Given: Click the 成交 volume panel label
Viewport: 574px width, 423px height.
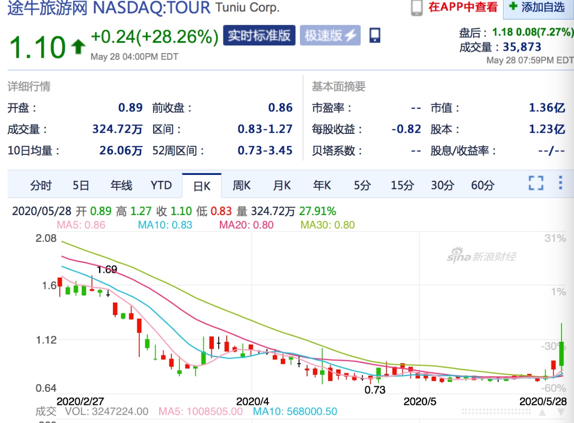Looking at the screenshot, I should point(45,412).
